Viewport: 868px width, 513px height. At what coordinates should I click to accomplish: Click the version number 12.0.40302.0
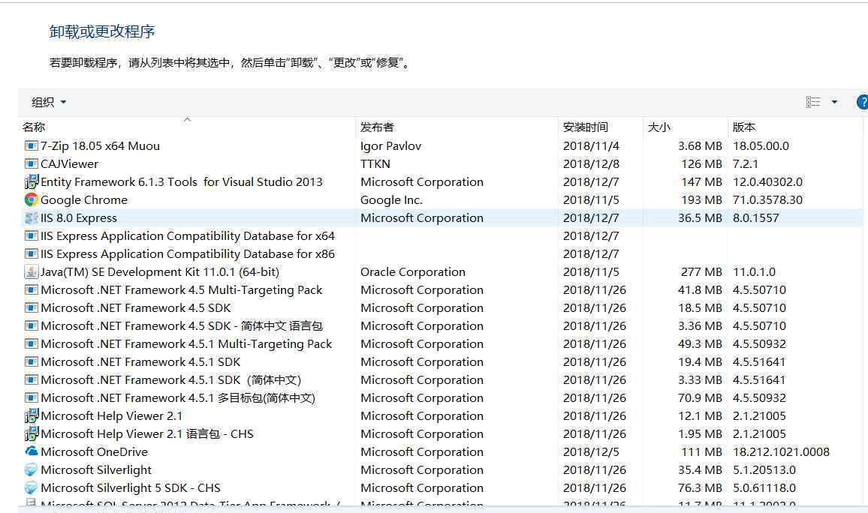(768, 181)
